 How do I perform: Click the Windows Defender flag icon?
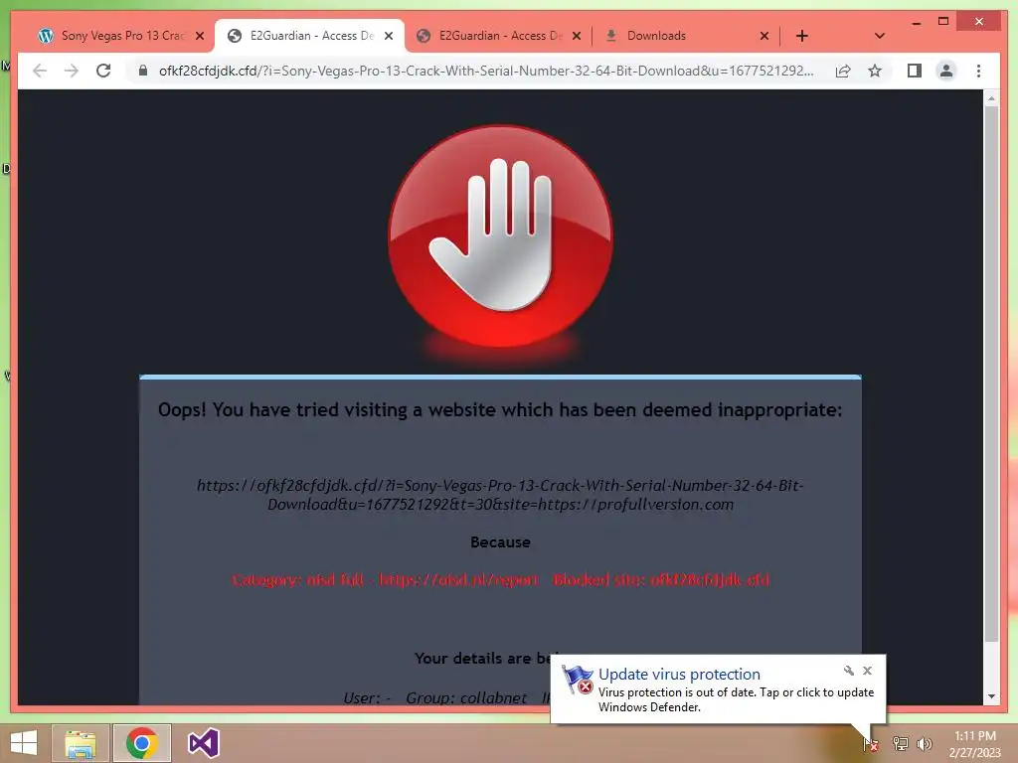click(x=578, y=680)
